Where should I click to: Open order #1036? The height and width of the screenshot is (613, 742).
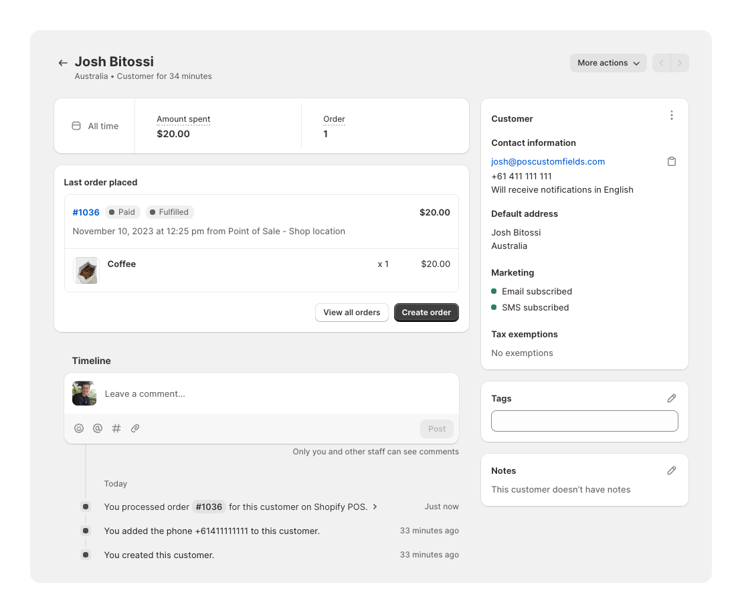point(86,212)
